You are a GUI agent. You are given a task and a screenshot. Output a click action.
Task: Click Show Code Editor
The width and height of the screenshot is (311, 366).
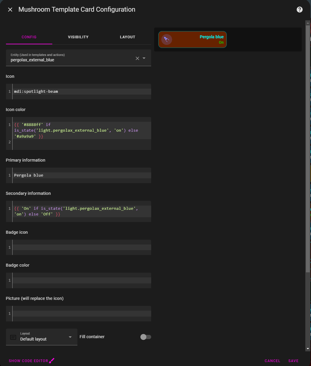[x=28, y=361]
